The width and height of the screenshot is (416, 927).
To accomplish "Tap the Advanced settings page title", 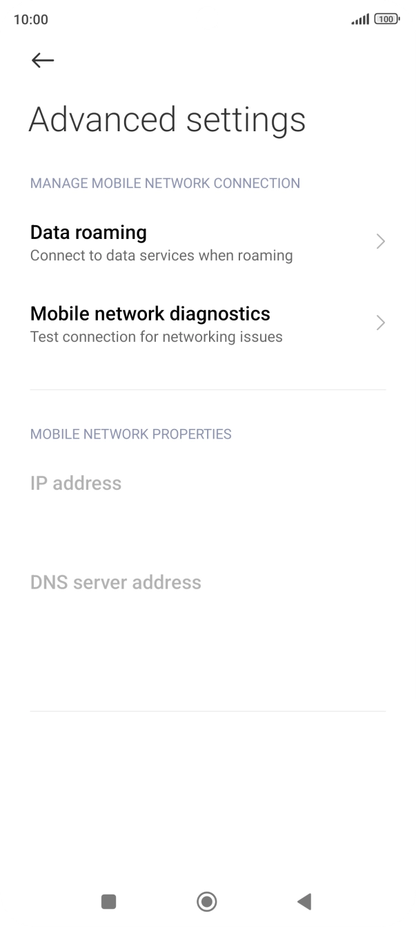I will 167,120.
